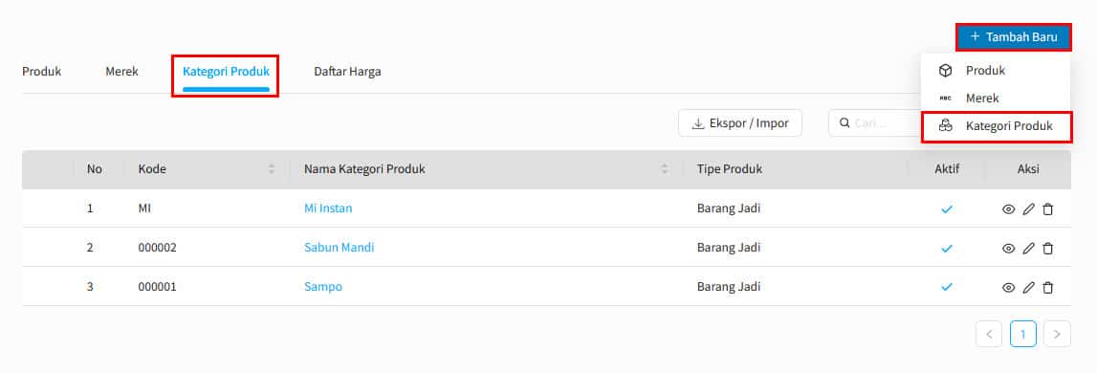
Task: View Sampo details via eye icon
Action: (x=1008, y=288)
